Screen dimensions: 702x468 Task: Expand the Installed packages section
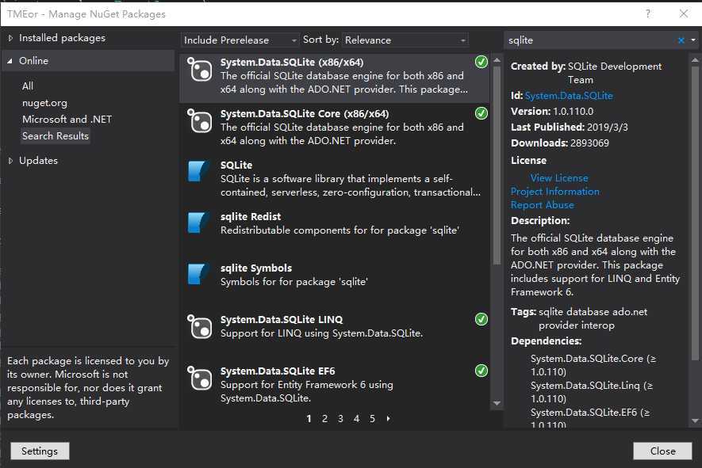pos(10,38)
